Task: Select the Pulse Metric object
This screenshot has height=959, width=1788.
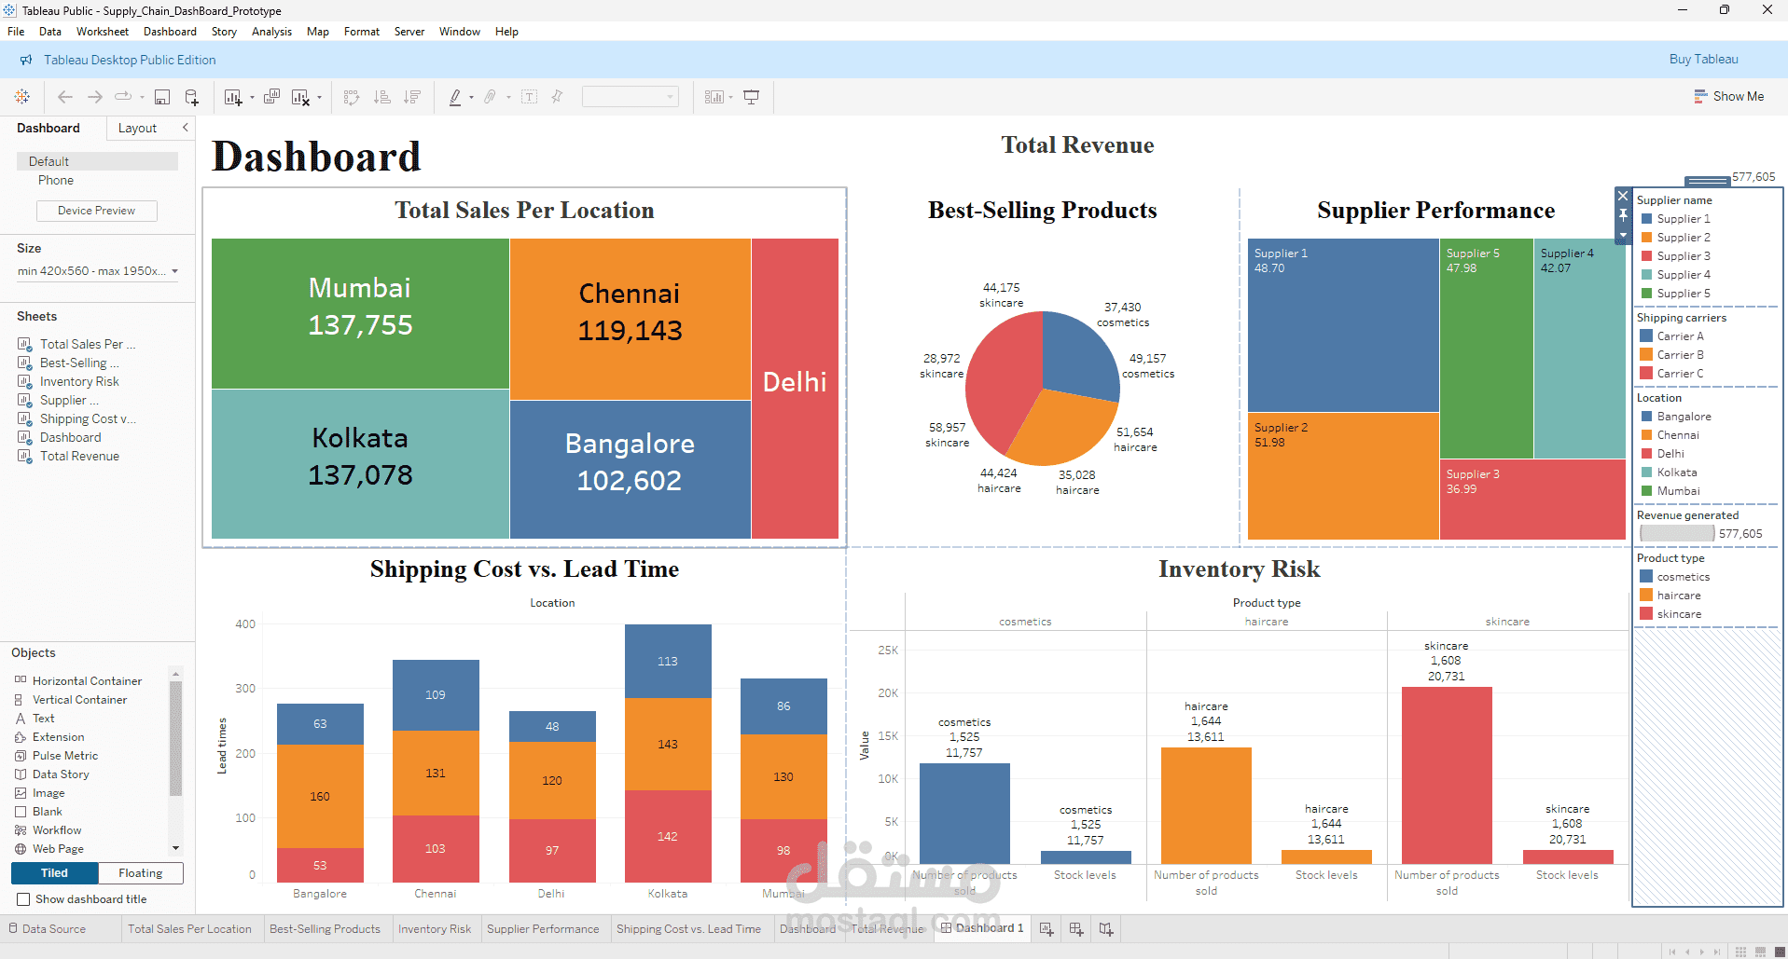Action: tap(57, 756)
